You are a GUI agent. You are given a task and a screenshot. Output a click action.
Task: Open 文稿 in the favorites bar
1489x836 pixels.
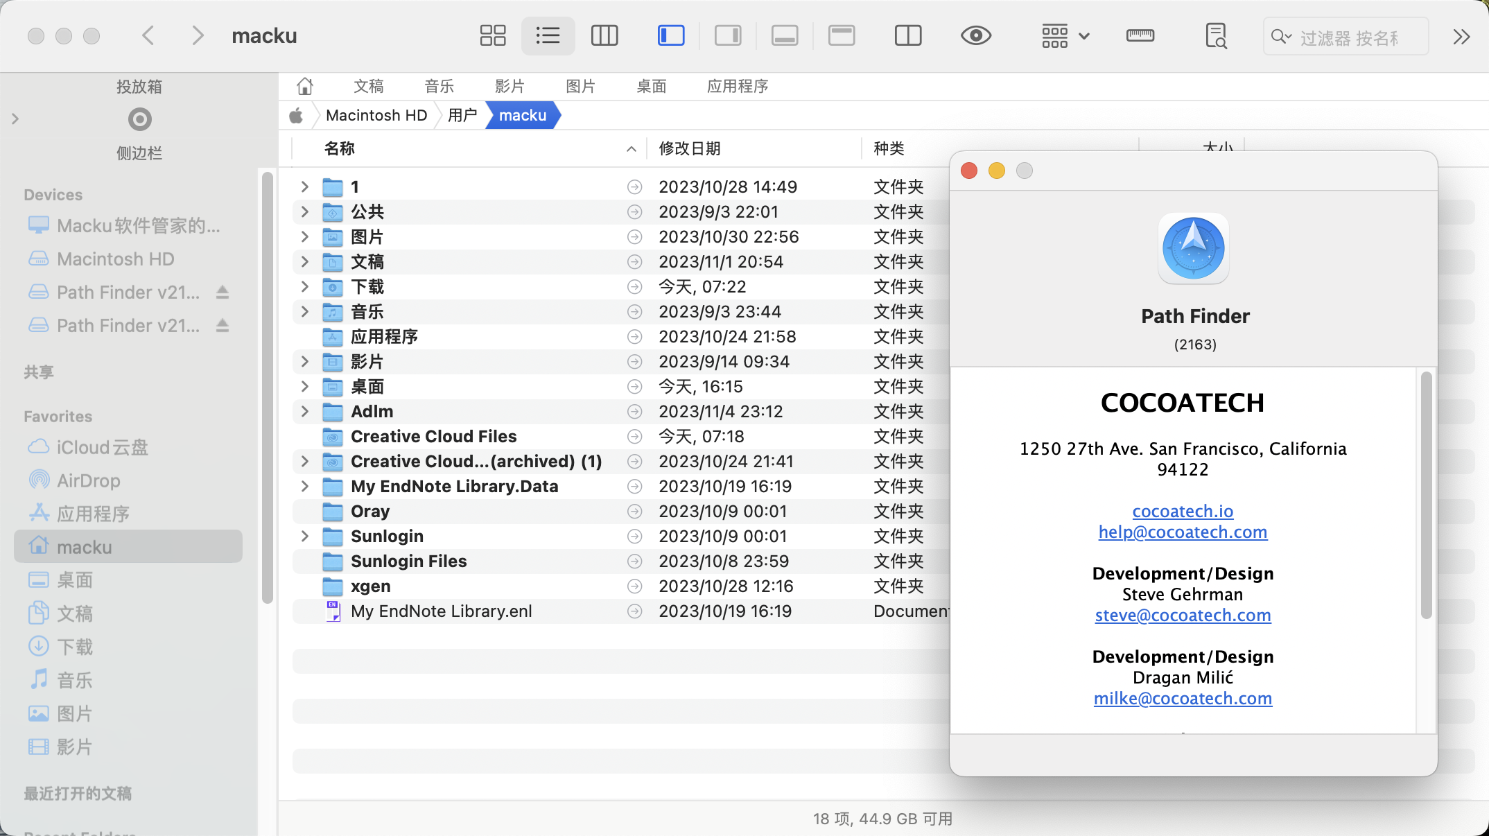click(x=369, y=86)
